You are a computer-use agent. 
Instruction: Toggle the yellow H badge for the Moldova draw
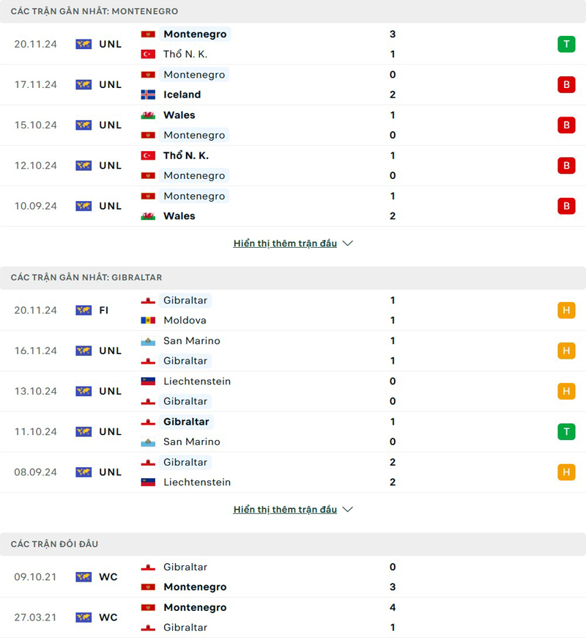pyautogui.click(x=565, y=310)
